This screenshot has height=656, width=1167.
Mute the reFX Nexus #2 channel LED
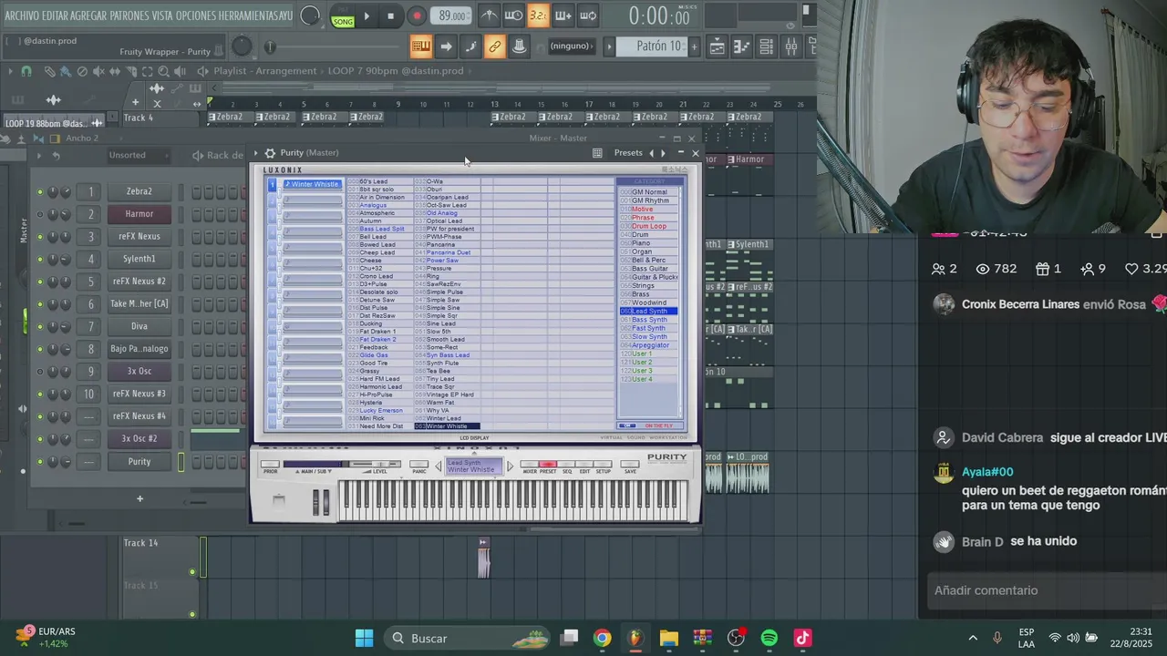[39, 282]
